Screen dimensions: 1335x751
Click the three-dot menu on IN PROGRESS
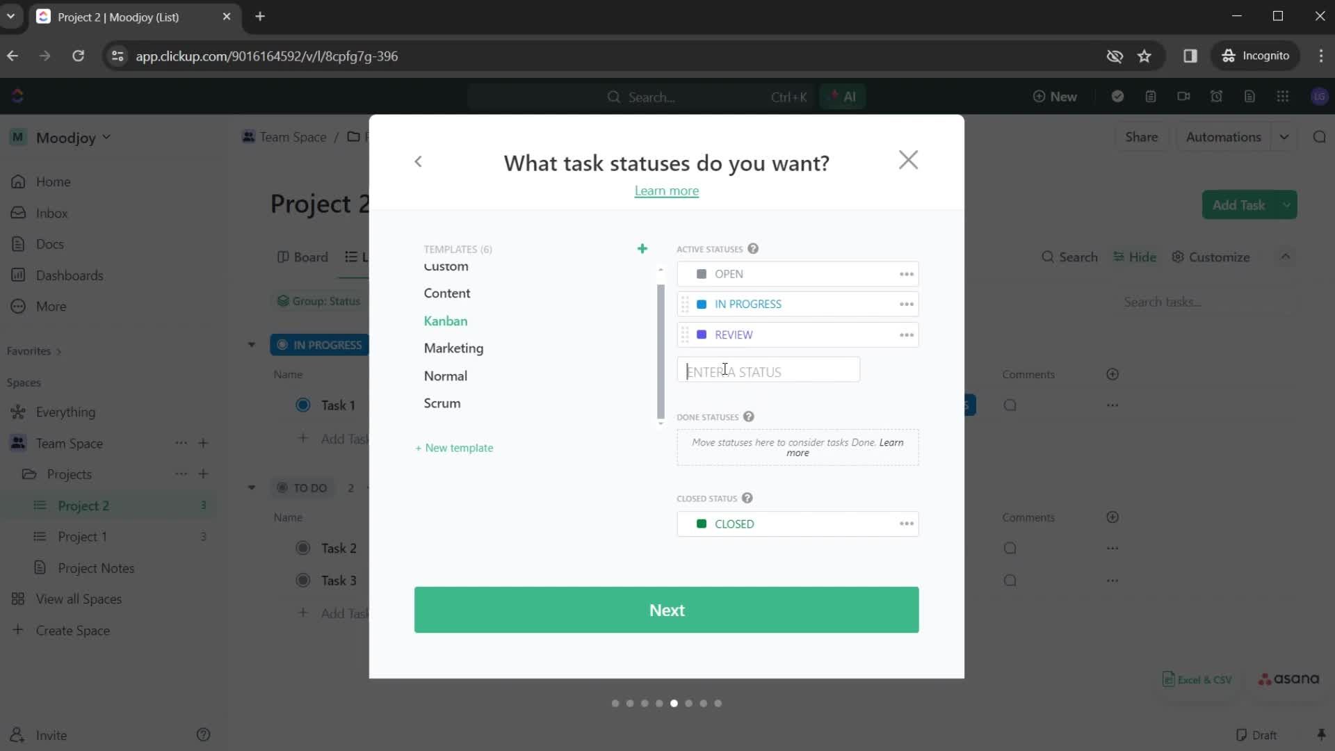click(x=907, y=303)
